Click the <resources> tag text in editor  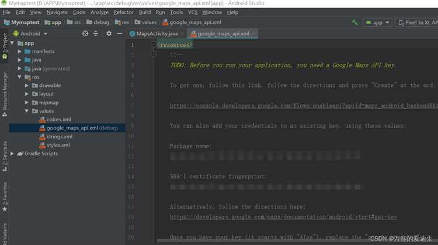(x=175, y=45)
